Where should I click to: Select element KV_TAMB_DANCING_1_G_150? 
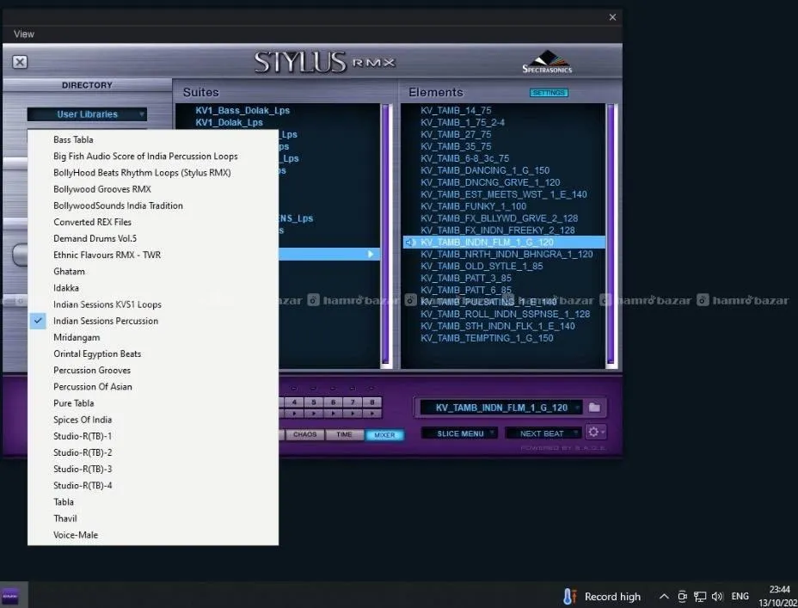click(x=484, y=170)
